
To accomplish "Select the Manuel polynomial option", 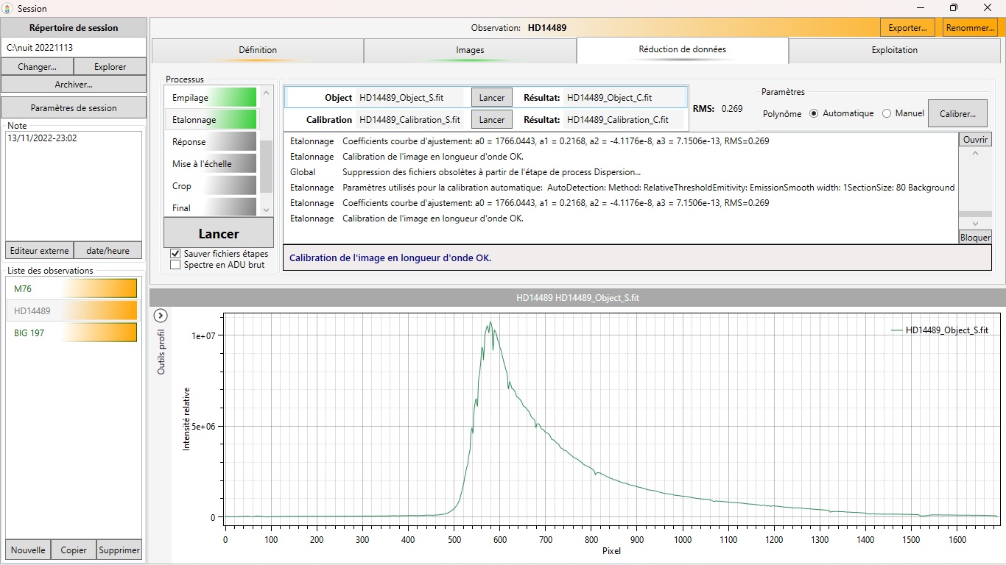I will coord(887,114).
